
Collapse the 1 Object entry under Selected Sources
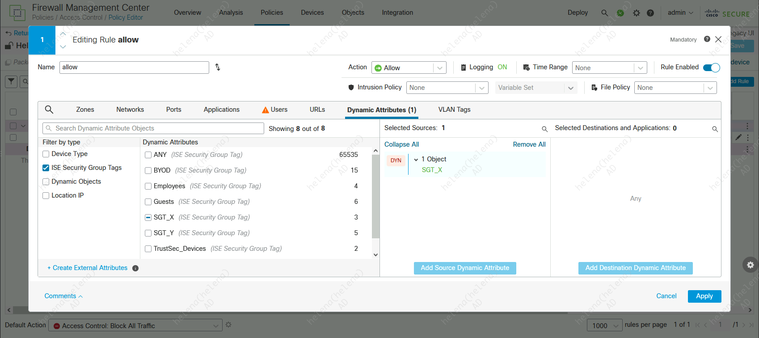point(416,160)
